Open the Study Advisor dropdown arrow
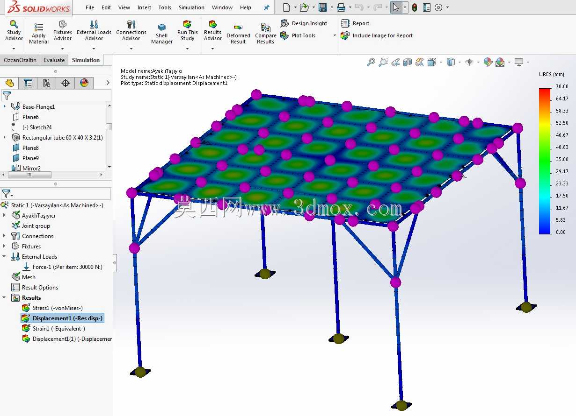This screenshot has height=416, width=576. pyautogui.click(x=14, y=49)
